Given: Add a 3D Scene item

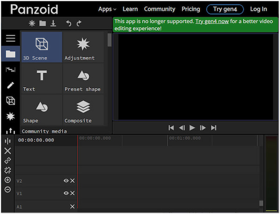Looking at the screenshot, I should click(42, 47).
